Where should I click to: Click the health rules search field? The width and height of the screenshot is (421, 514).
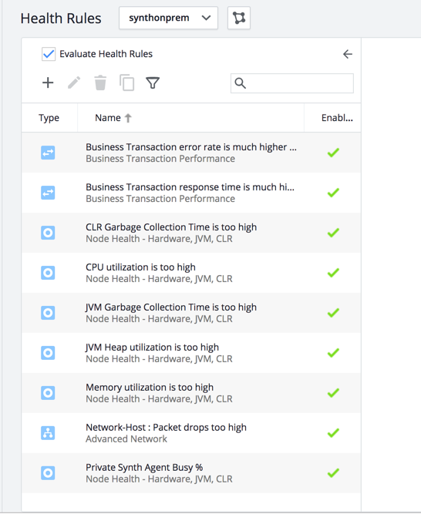click(292, 83)
